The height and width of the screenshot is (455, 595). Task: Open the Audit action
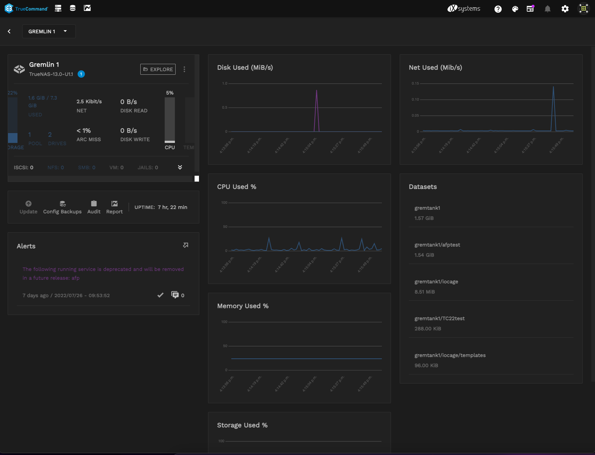(x=94, y=207)
